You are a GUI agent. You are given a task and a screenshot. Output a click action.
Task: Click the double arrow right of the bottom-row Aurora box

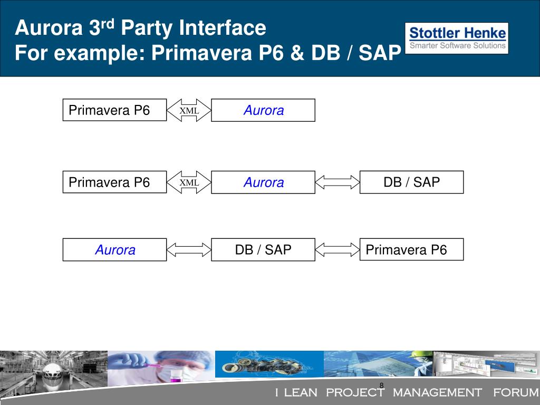(189, 249)
